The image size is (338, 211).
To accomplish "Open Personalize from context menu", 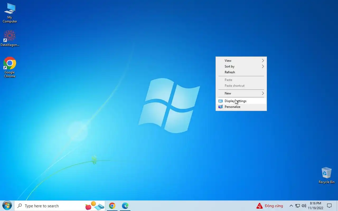I will [x=241, y=107].
